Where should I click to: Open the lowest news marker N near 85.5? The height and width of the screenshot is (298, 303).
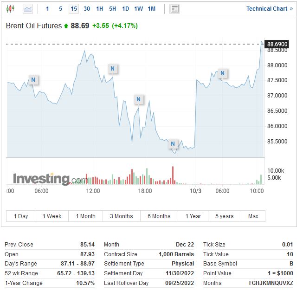click(173, 143)
